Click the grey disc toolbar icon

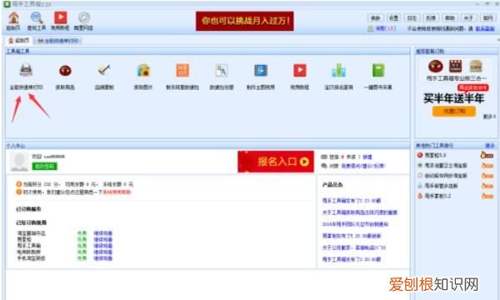coord(84,17)
